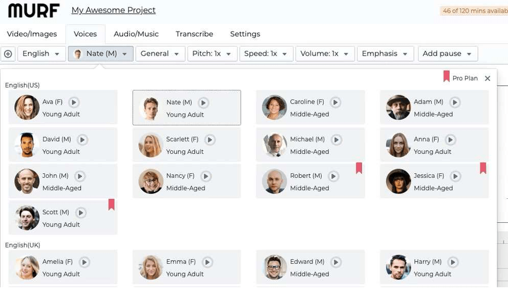Open the English language dropdown
The width and height of the screenshot is (508, 299).
(41, 53)
